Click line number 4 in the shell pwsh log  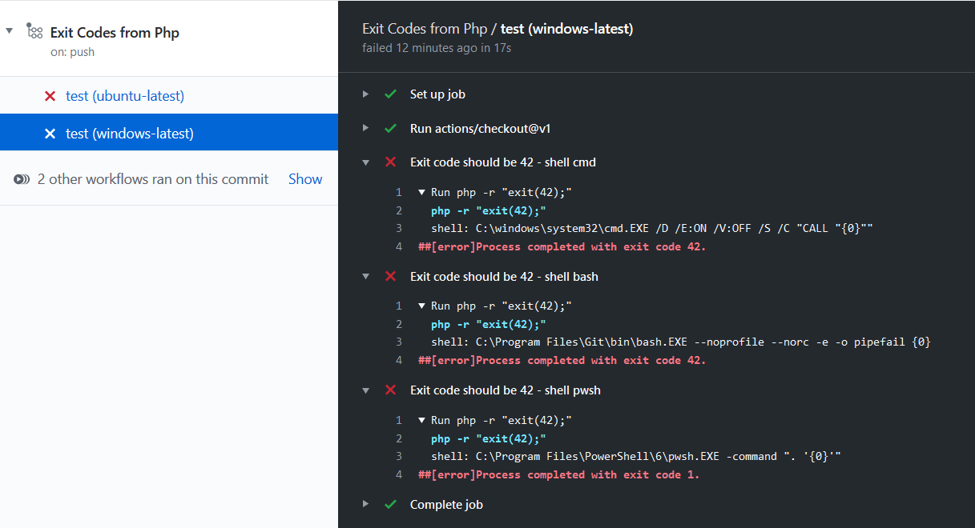pyautogui.click(x=399, y=474)
